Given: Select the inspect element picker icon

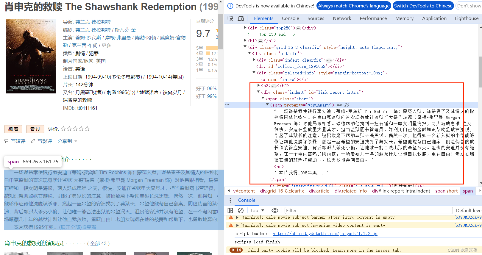Looking at the screenshot, I should [x=230, y=19].
